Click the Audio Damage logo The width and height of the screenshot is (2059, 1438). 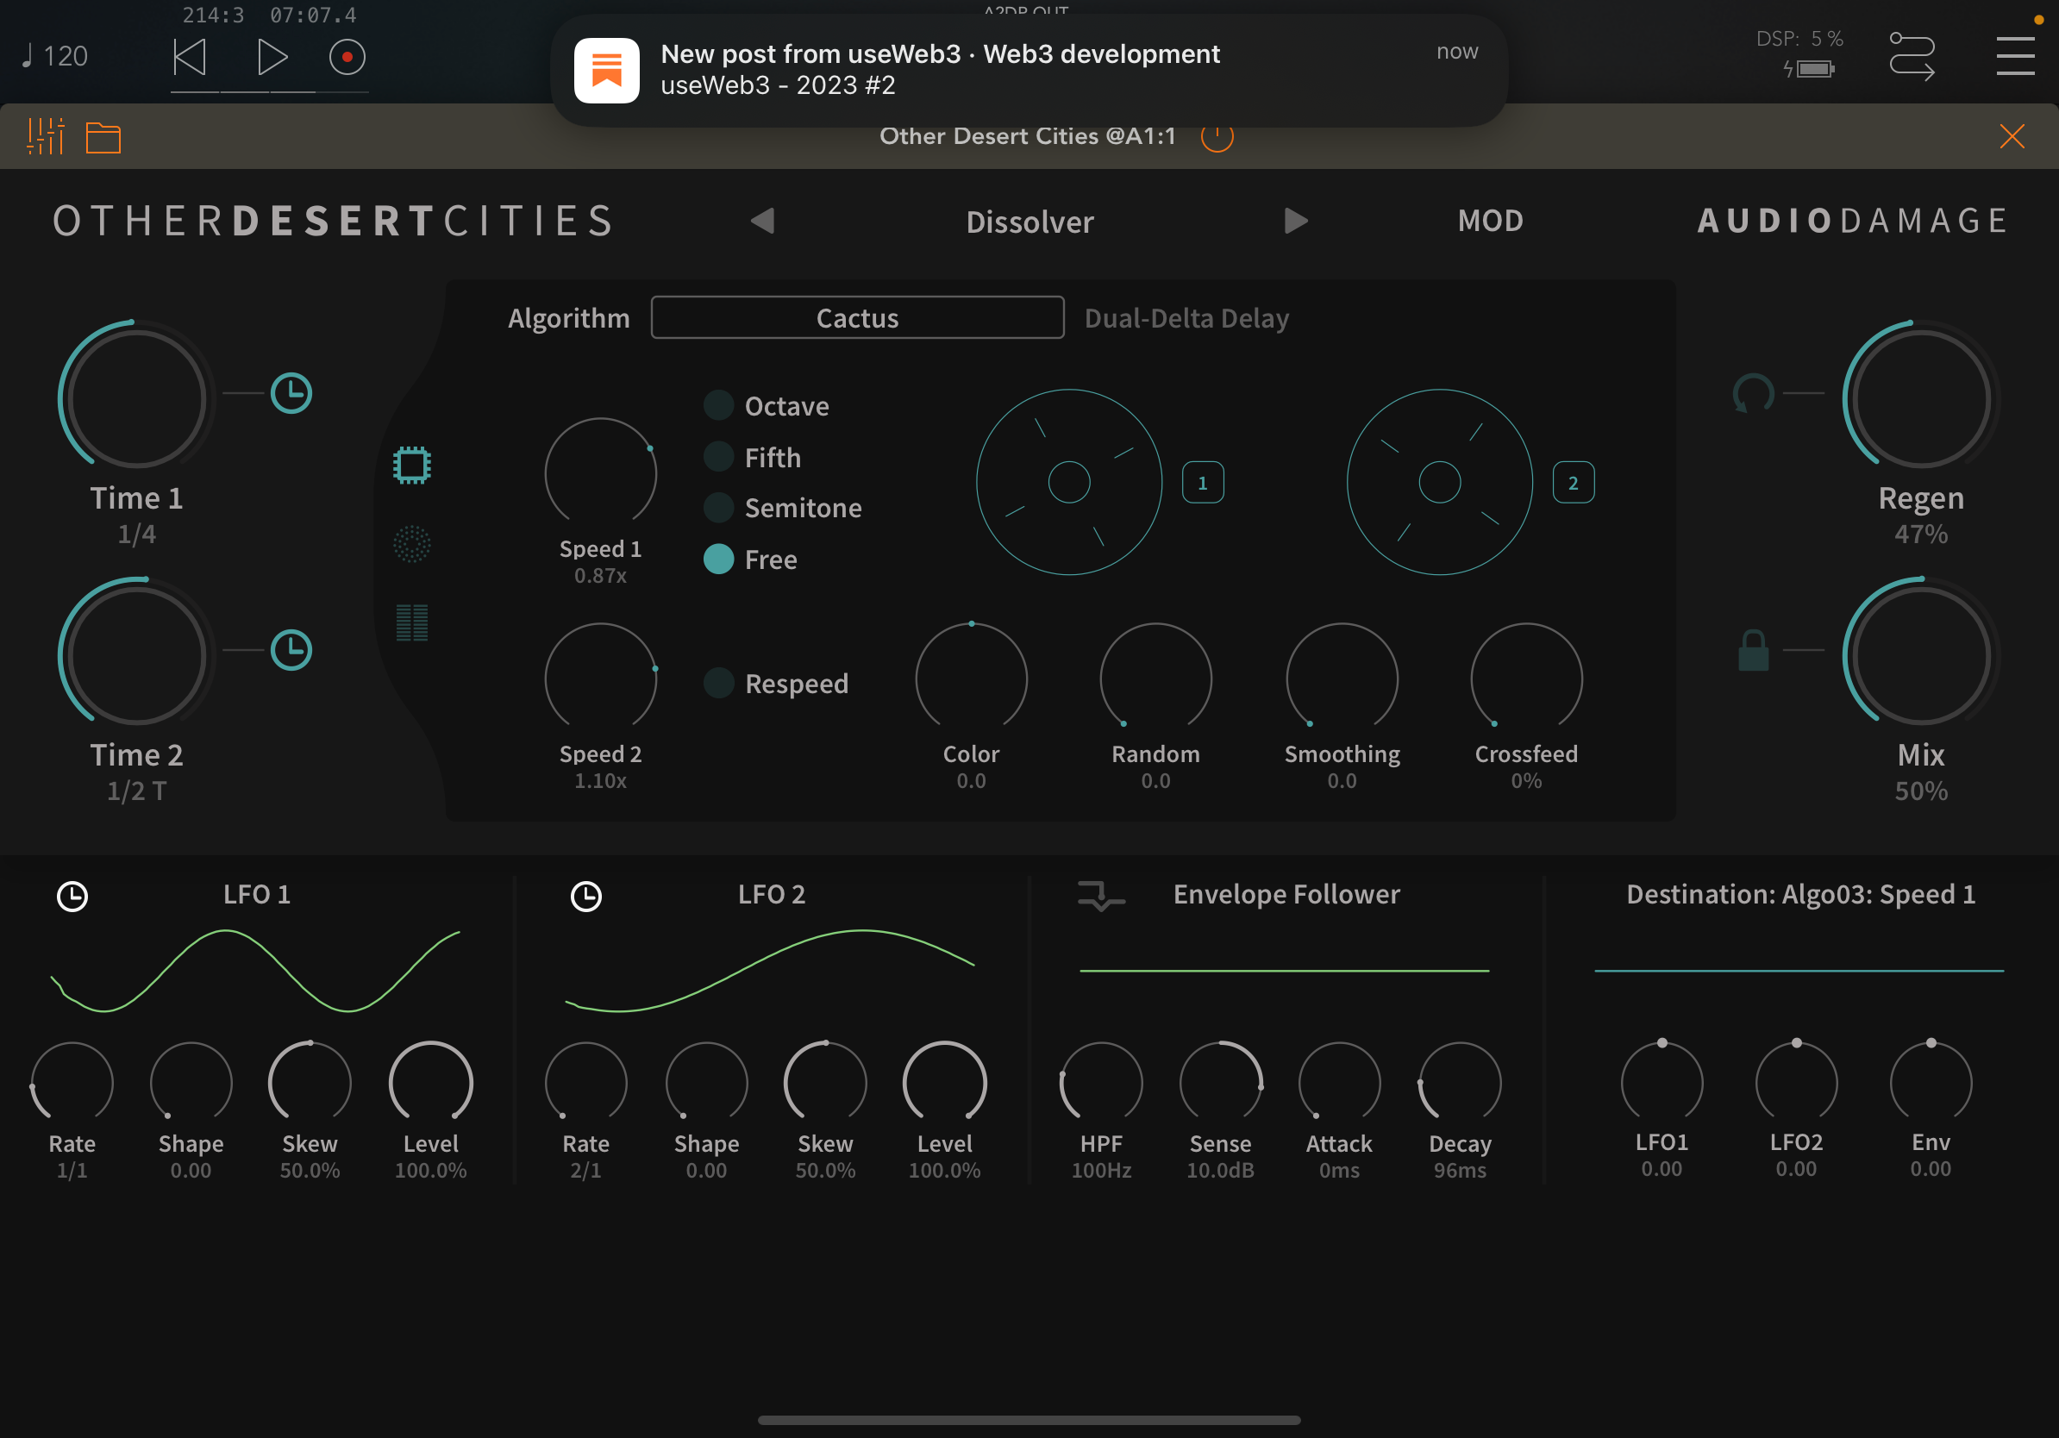1852,221
